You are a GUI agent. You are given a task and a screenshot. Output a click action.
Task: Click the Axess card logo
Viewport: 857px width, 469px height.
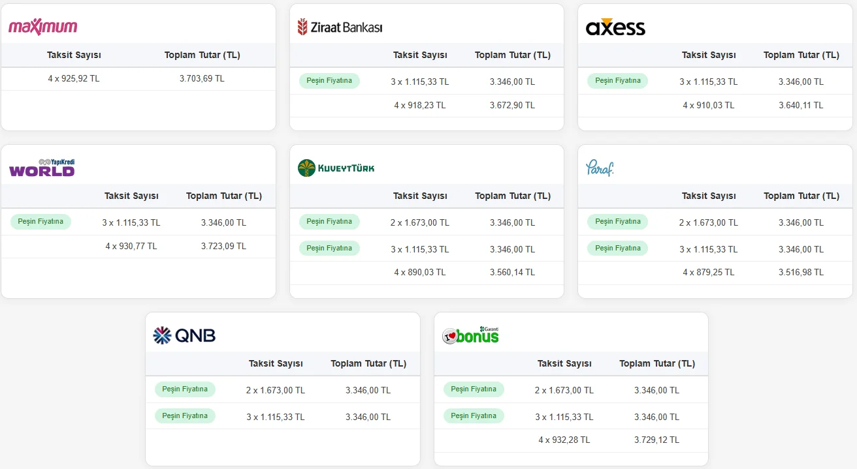[615, 27]
